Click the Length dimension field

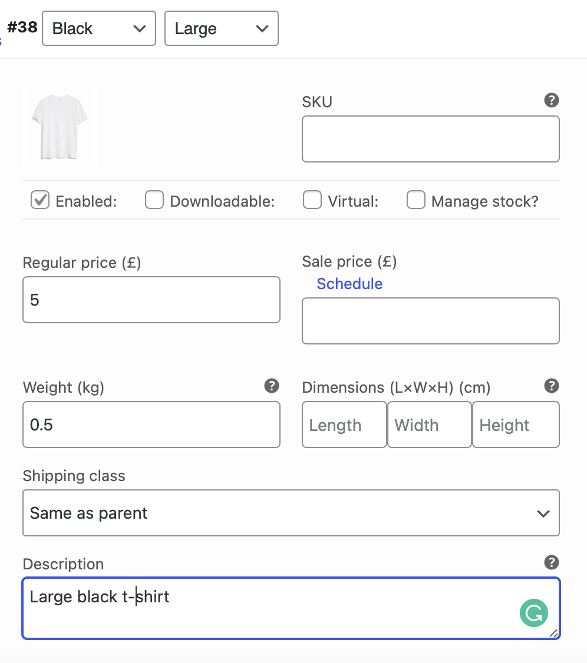tap(345, 425)
